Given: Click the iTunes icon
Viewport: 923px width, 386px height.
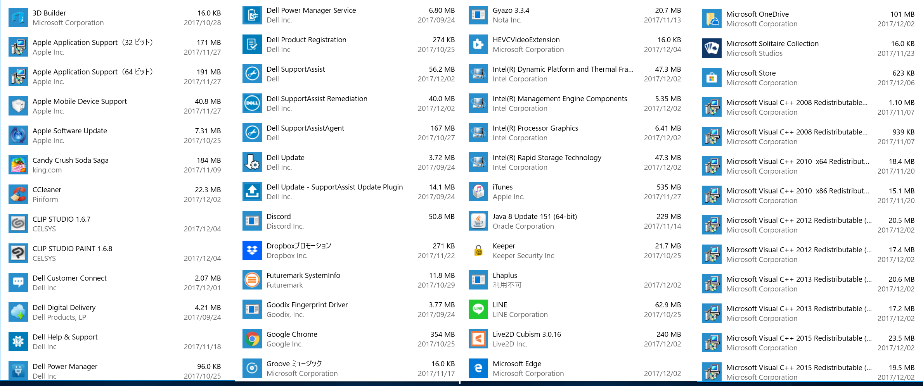Looking at the screenshot, I should 478,191.
